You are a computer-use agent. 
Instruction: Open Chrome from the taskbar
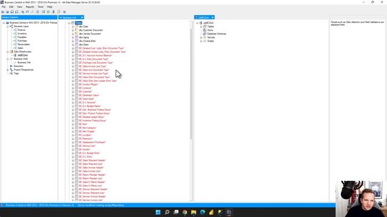tap(185, 212)
